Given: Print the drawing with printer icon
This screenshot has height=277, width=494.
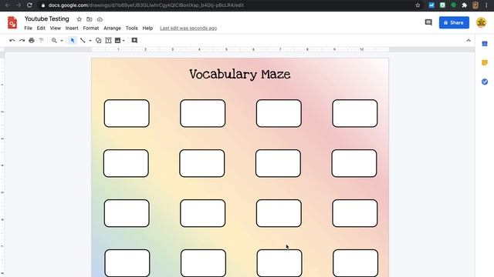Looking at the screenshot, I should 32,41.
